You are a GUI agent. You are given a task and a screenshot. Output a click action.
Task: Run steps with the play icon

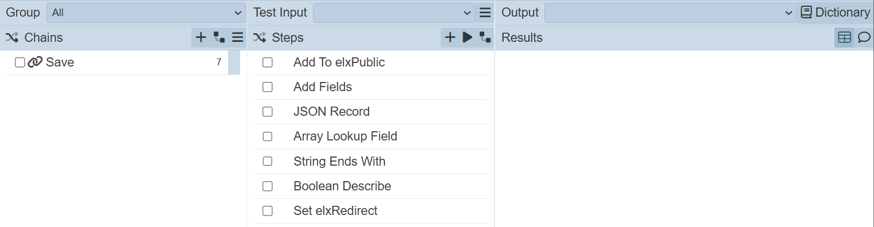point(468,38)
